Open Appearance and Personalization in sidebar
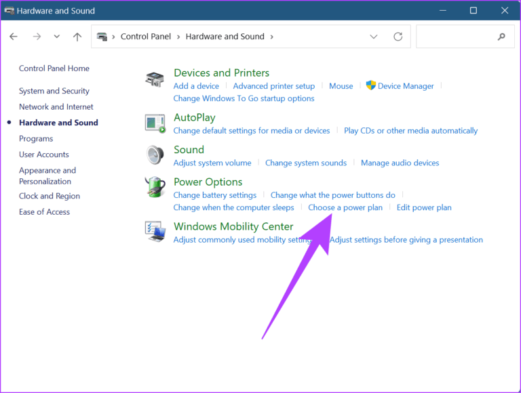Viewport: 521px width, 393px height. click(47, 176)
